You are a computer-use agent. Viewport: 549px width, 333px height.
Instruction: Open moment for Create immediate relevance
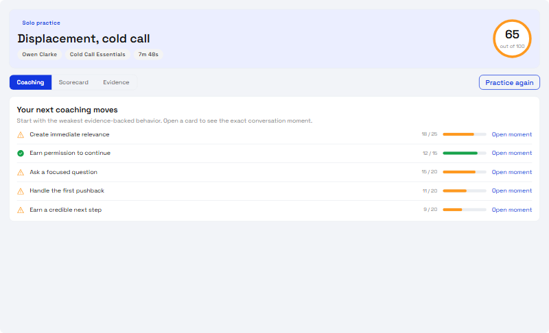point(511,134)
